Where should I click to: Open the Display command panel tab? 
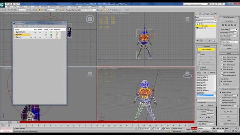pyautogui.click(x=211, y=13)
